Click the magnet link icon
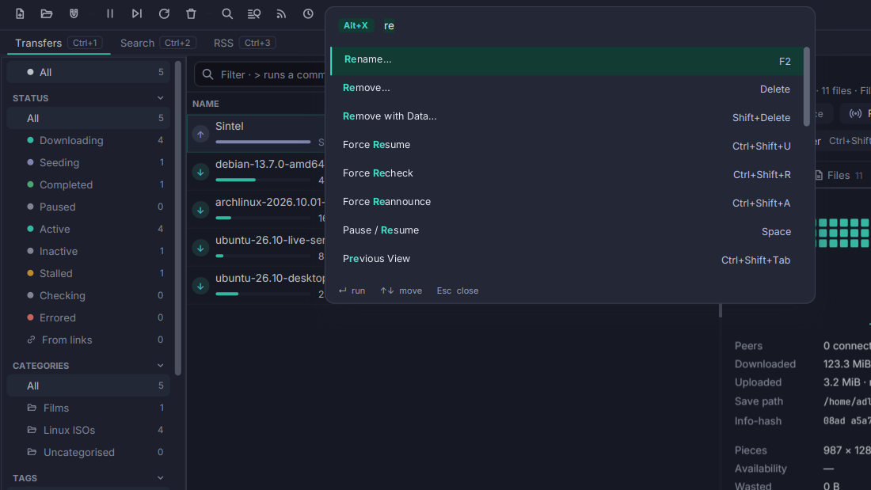This screenshot has width=871, height=490. click(74, 14)
